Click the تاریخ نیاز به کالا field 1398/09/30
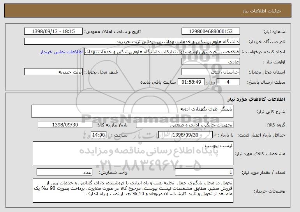 [65, 125]
